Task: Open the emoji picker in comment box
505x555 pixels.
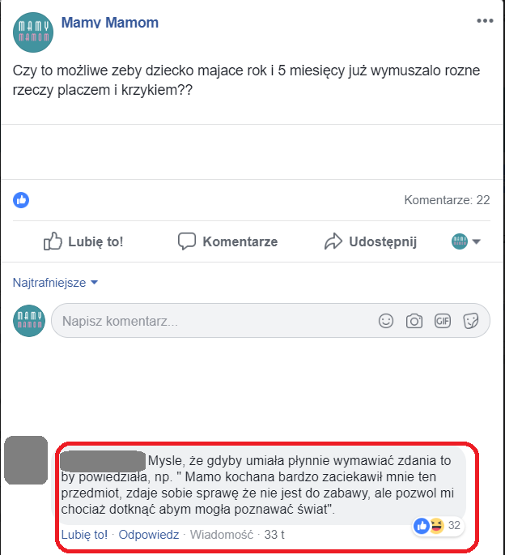Action: click(x=386, y=321)
